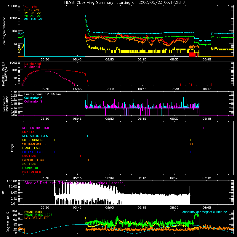The image size is (237, 237).
Task: Select the NON_SOLAR_EVENT flag label
Action: coord(36,136)
